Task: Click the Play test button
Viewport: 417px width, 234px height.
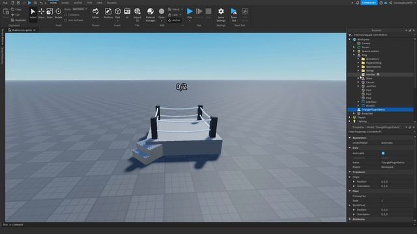Action: [x=190, y=12]
